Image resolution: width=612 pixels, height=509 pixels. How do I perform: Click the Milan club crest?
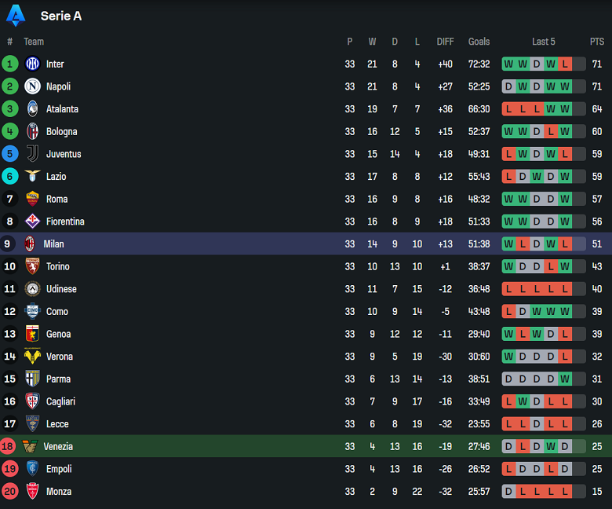point(30,244)
